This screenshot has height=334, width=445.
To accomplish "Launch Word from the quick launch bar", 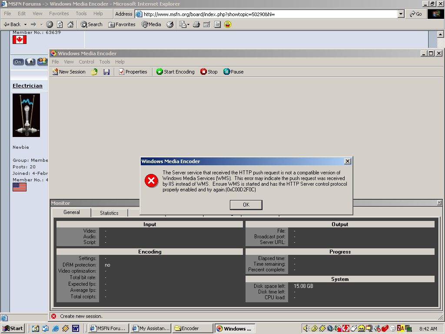I will [x=76, y=328].
